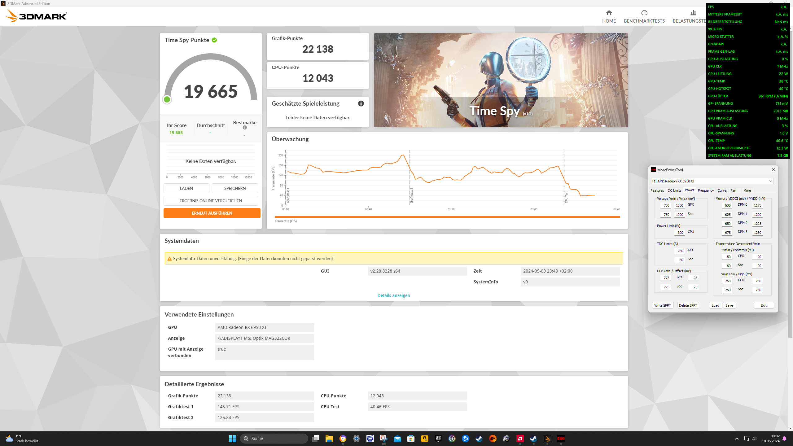Viewport: 793px width, 446px height.
Task: Click the info icon beside Geschätzte Spieleleistung
Action: [x=361, y=103]
